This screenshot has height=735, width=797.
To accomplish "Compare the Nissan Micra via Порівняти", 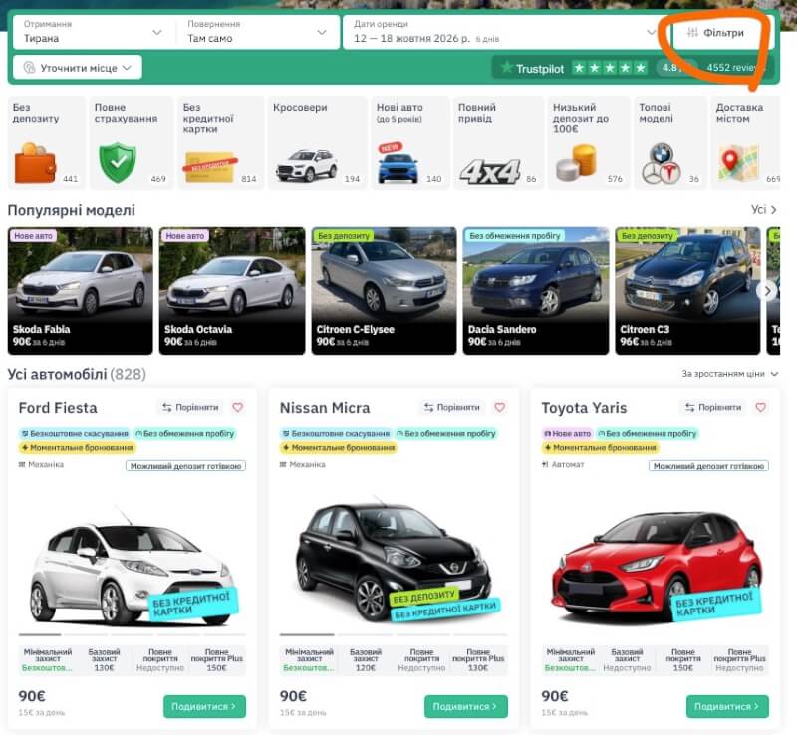I will click(x=452, y=407).
